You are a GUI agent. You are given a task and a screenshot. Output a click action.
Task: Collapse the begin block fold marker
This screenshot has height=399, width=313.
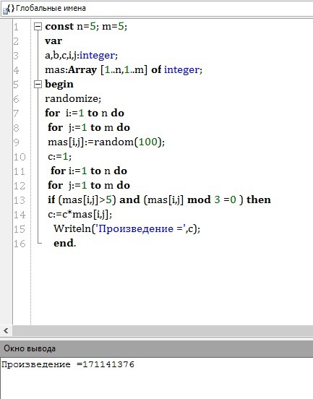(x=38, y=85)
